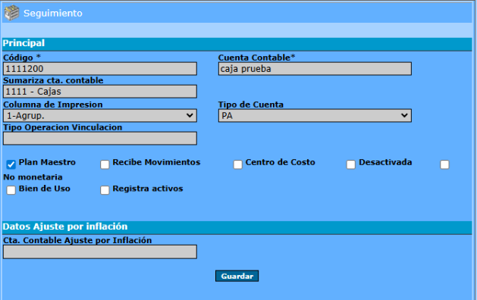Image resolution: width=477 pixels, height=300 pixels.
Task: Select the Sumariza cta. contable field
Action: [100, 92]
